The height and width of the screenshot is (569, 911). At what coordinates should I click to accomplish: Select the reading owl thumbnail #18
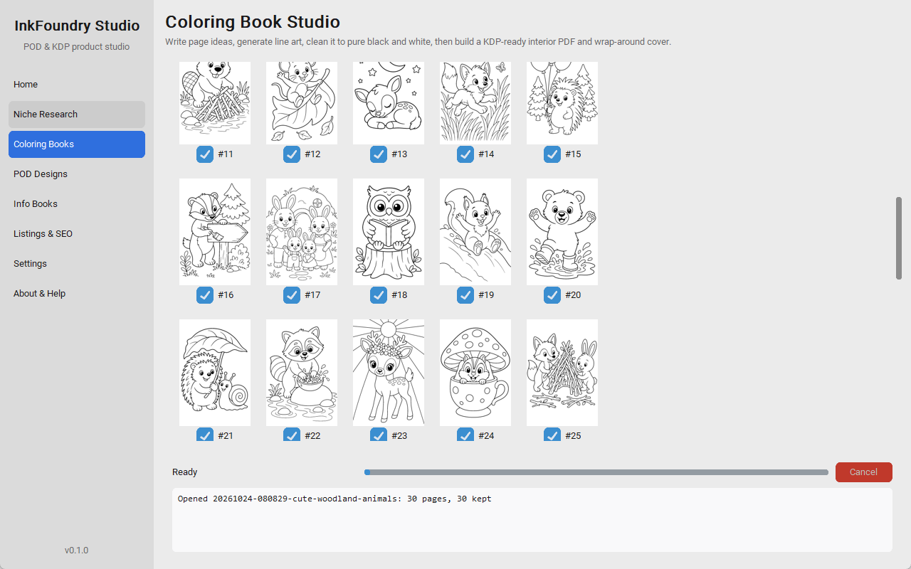click(x=389, y=232)
